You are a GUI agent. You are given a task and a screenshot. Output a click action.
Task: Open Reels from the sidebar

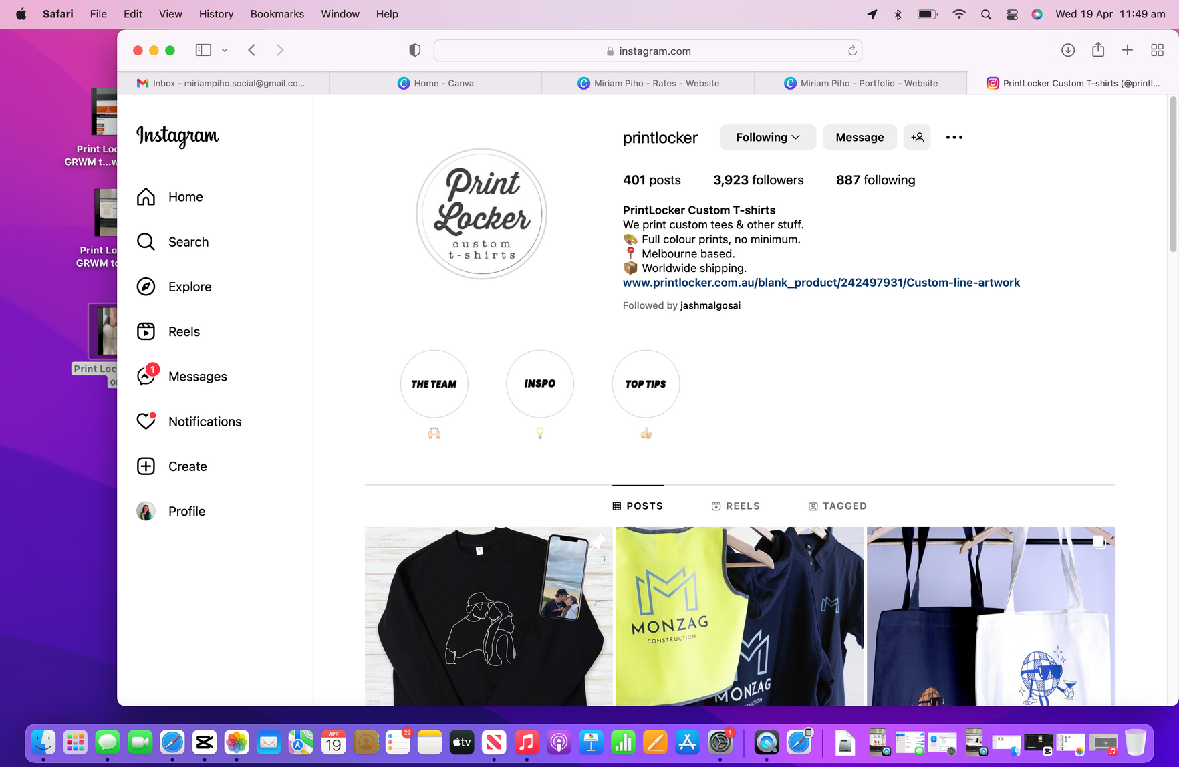pos(168,331)
